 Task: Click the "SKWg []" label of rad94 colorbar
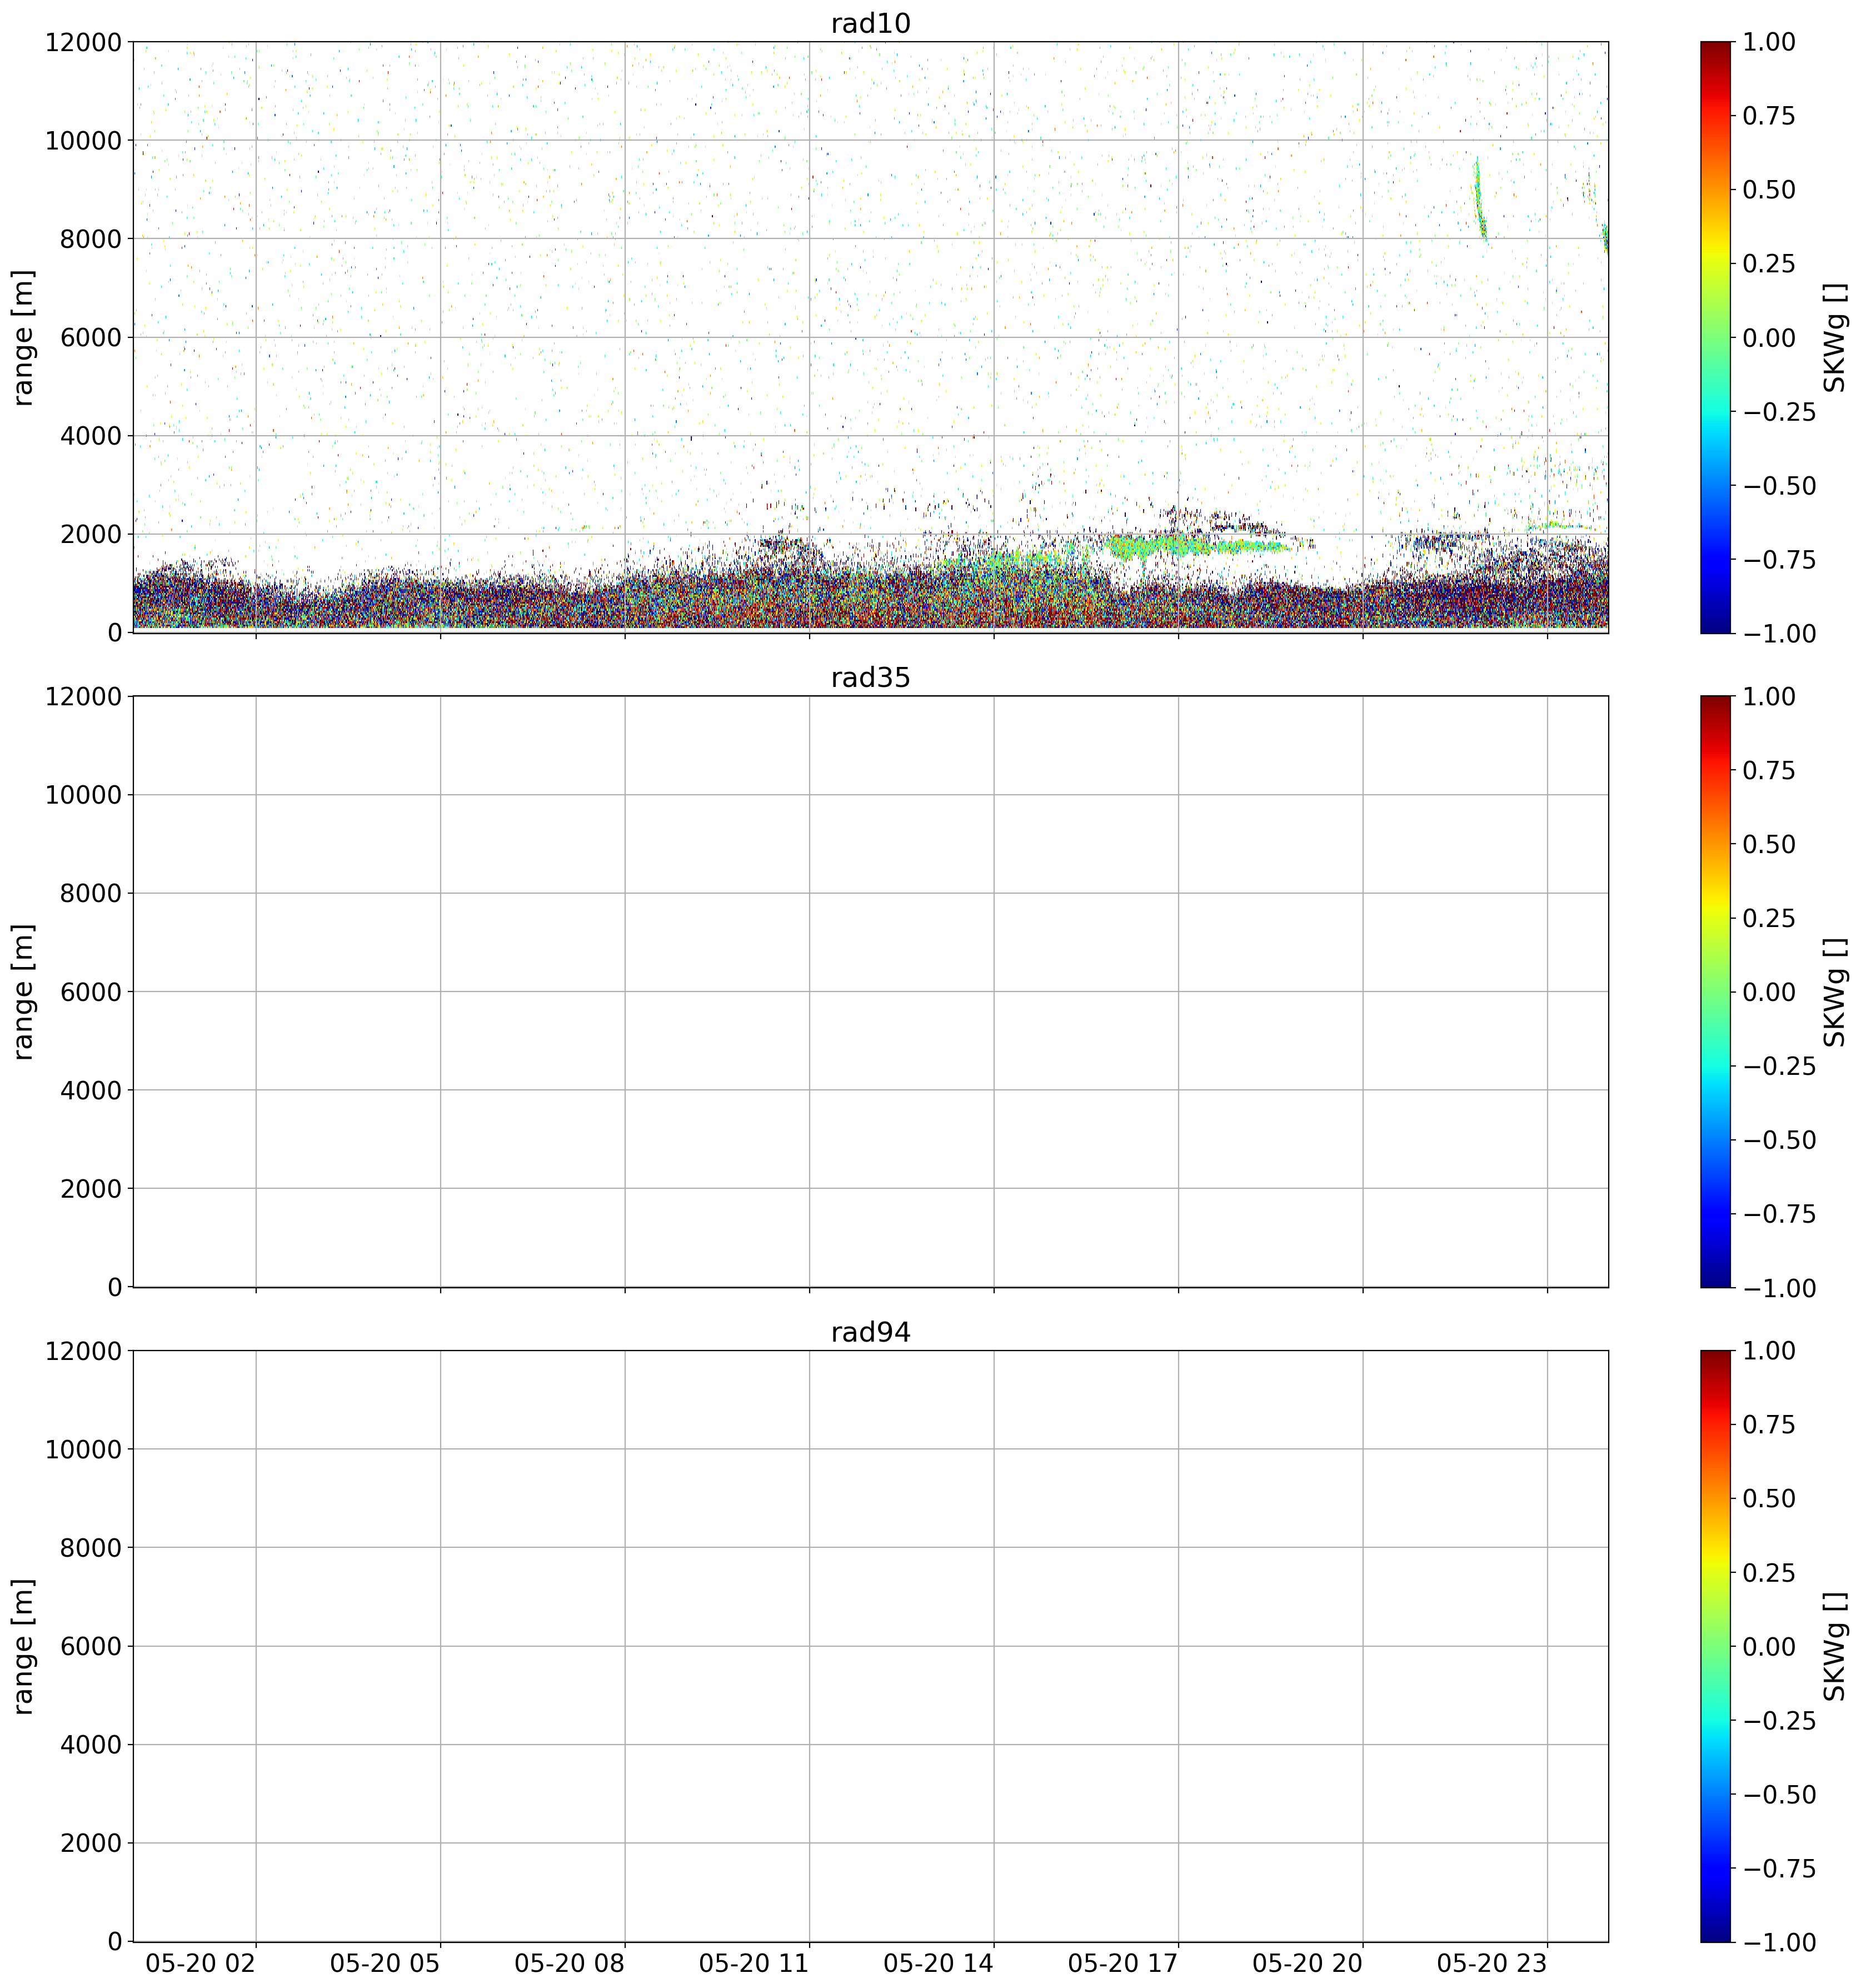(x=1834, y=1646)
